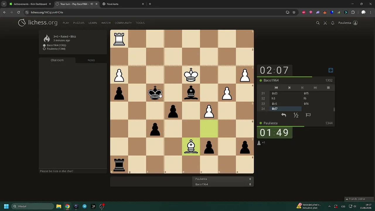Switch to the Chat room tab
This screenshot has width=375, height=211.
[x=57, y=60]
